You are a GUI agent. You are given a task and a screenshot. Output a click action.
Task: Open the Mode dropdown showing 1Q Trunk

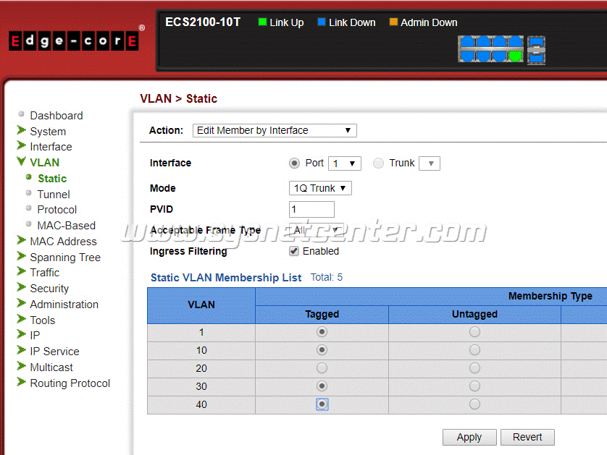(320, 188)
